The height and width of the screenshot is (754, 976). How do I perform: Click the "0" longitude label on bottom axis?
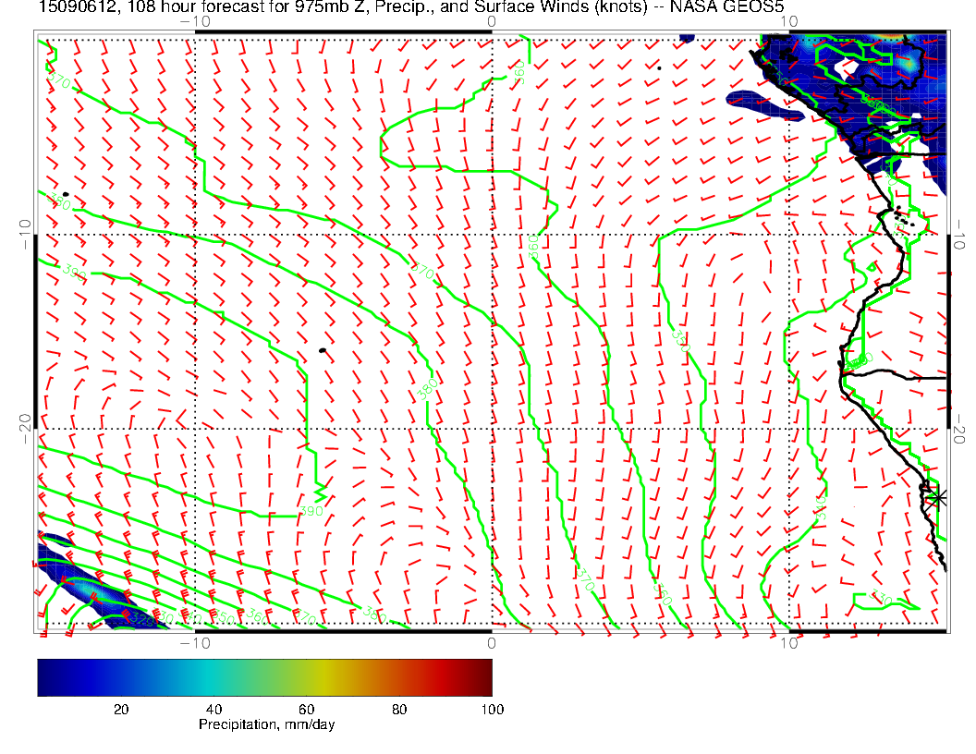point(492,642)
